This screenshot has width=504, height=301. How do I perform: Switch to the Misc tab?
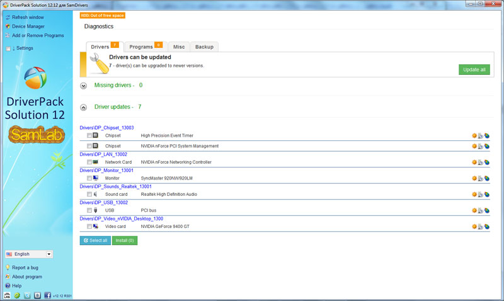click(x=179, y=47)
